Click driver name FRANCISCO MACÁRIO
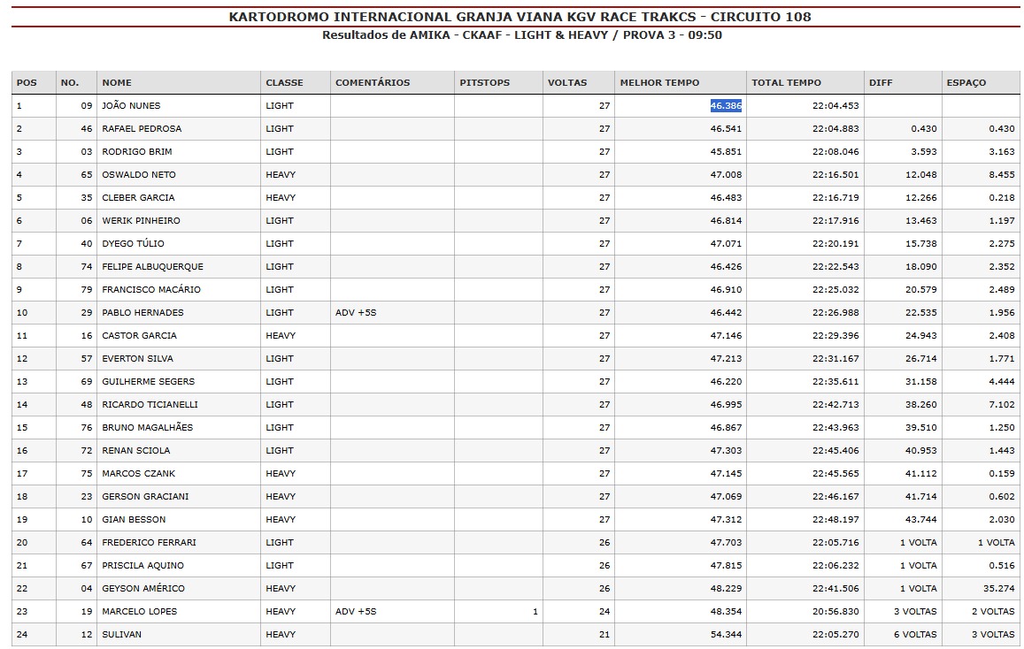Viewport: 1024px width, 649px height. click(x=150, y=290)
